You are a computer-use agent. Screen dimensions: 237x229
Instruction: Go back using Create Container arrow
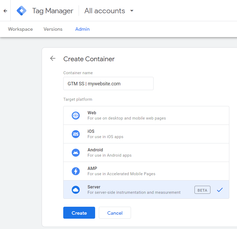[x=53, y=59]
